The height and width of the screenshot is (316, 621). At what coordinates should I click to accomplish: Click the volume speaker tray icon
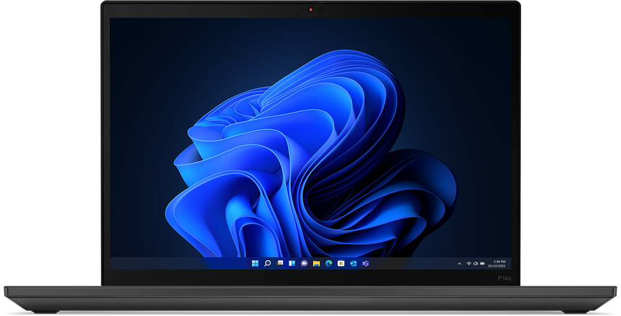[475, 264]
